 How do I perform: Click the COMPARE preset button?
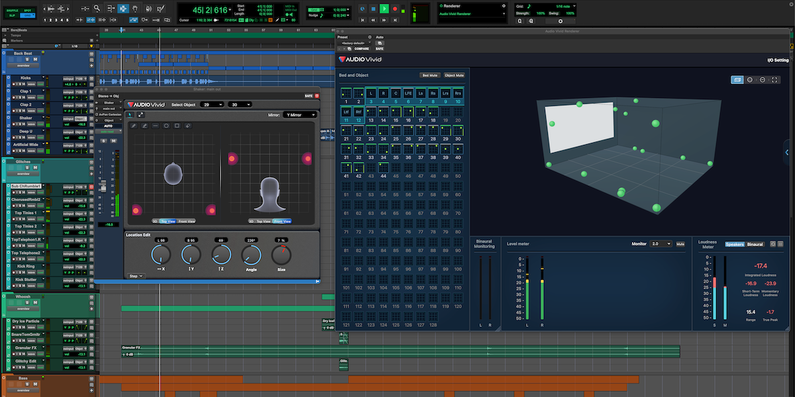[x=362, y=49]
